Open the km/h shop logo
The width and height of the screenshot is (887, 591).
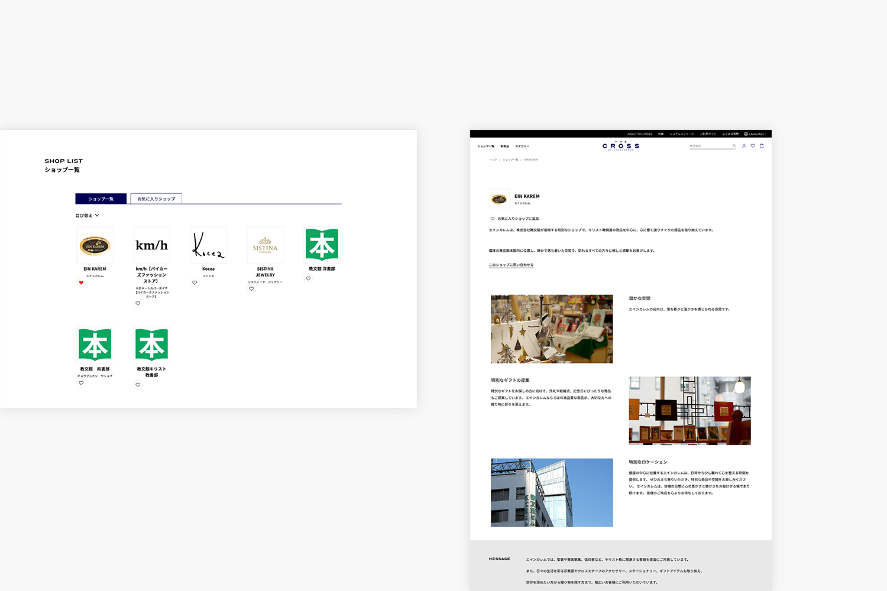click(151, 245)
